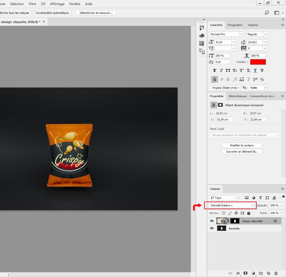
Task: Toggle OpenType fractions ½ button
Action: pyautogui.click(x=262, y=79)
